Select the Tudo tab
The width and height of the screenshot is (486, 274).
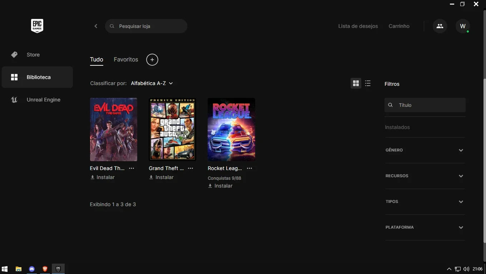tap(96, 60)
